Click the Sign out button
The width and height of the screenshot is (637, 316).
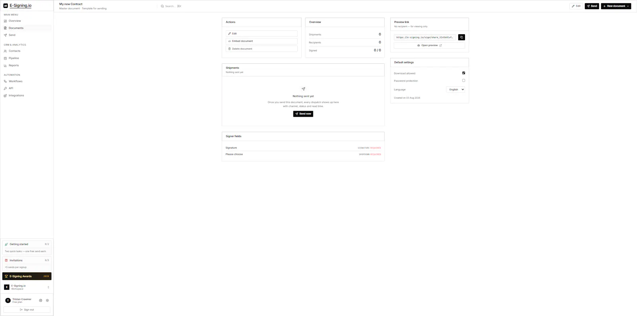coord(27,310)
